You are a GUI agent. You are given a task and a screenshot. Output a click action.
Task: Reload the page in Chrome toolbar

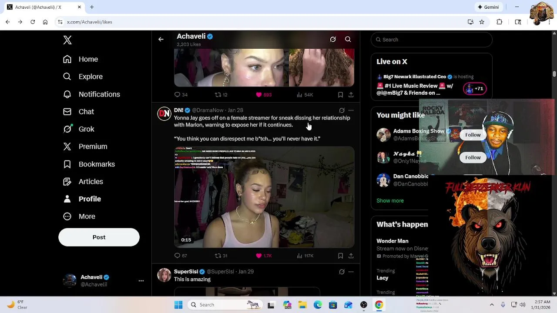(x=33, y=22)
